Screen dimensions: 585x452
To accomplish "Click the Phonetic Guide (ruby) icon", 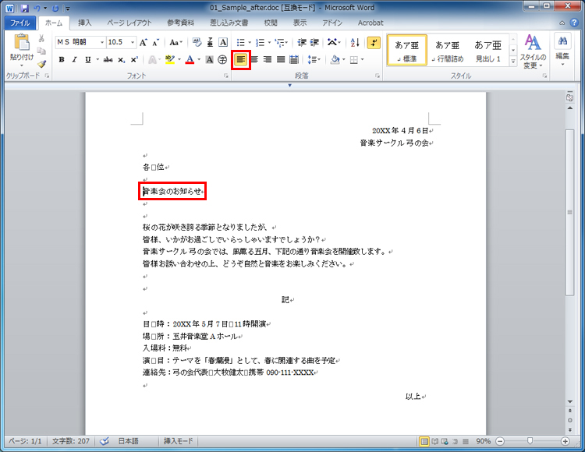I will click(210, 43).
